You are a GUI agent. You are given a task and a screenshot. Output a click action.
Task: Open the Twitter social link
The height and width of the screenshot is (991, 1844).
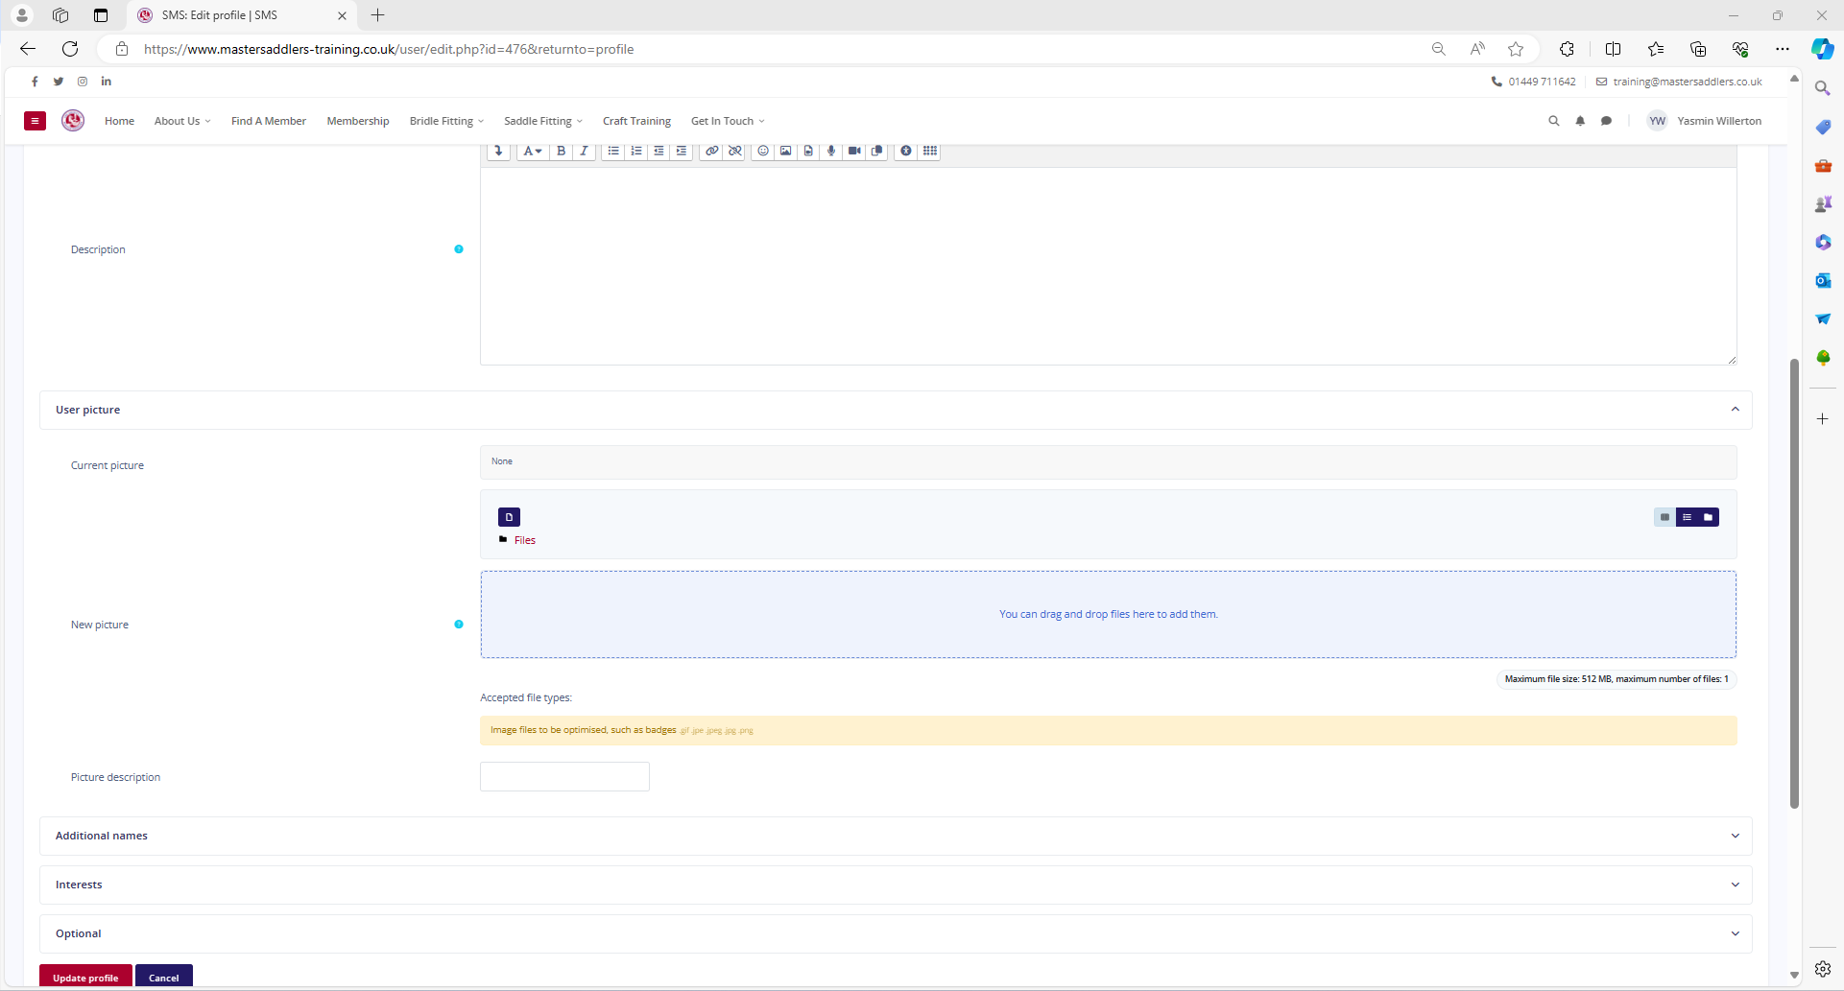coord(59,82)
